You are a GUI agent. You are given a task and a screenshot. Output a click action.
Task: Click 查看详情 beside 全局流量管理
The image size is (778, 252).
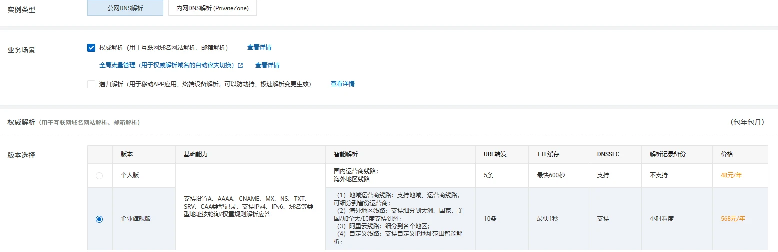click(x=267, y=65)
